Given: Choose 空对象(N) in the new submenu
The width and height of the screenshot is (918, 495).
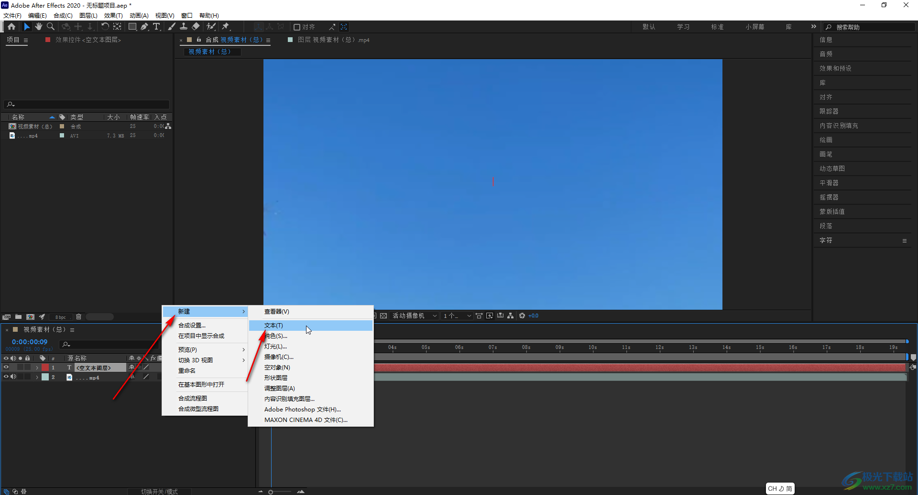Looking at the screenshot, I should 310,368.
